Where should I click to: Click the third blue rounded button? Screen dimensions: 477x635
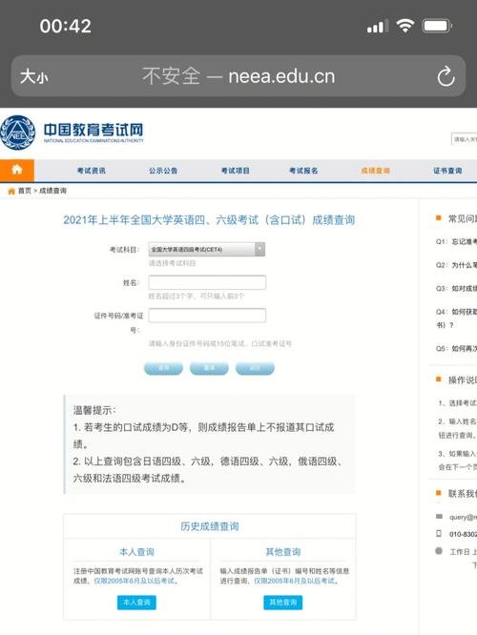click(x=255, y=368)
